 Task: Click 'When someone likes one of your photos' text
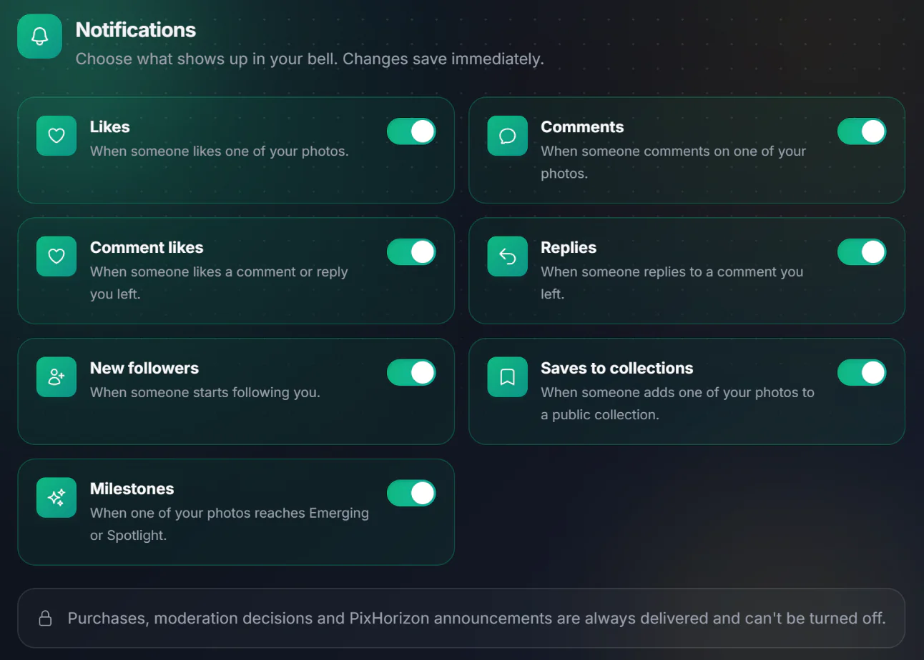[x=220, y=151]
